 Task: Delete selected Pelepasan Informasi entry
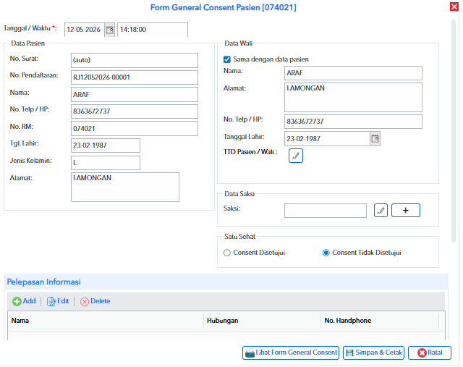95,301
